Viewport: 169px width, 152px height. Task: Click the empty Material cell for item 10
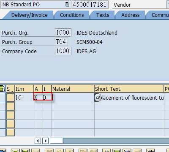(x=73, y=98)
